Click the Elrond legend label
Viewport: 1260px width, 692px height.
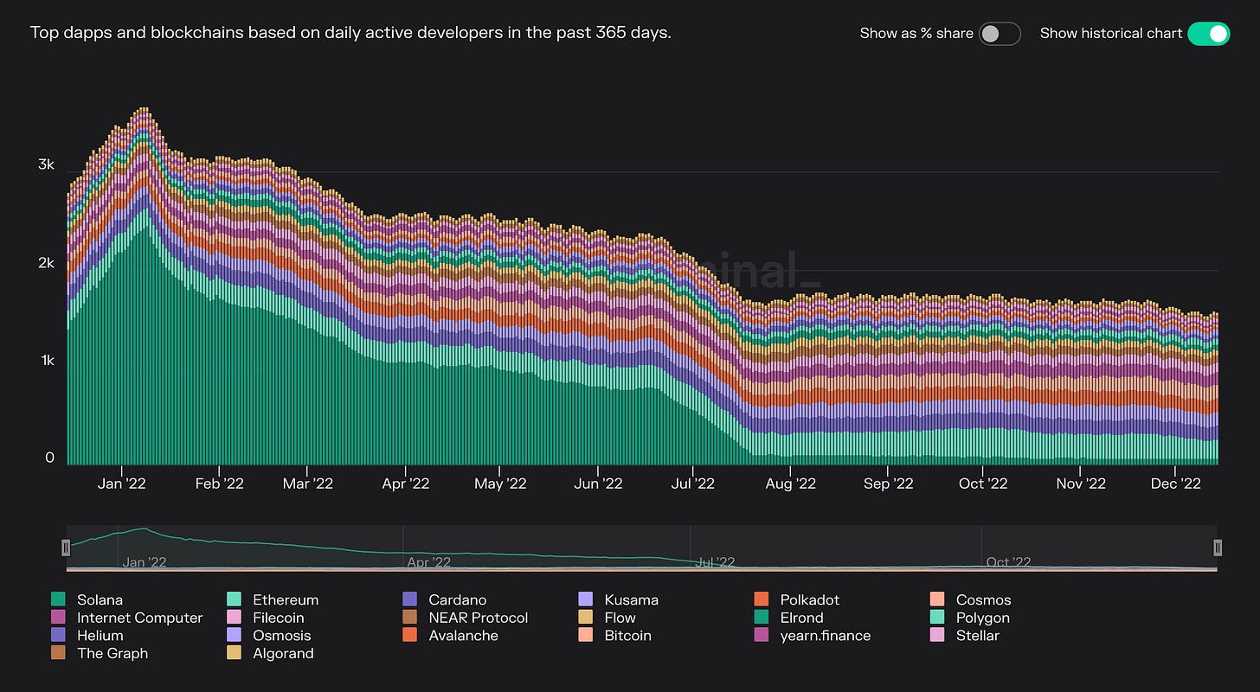pyautogui.click(x=802, y=618)
